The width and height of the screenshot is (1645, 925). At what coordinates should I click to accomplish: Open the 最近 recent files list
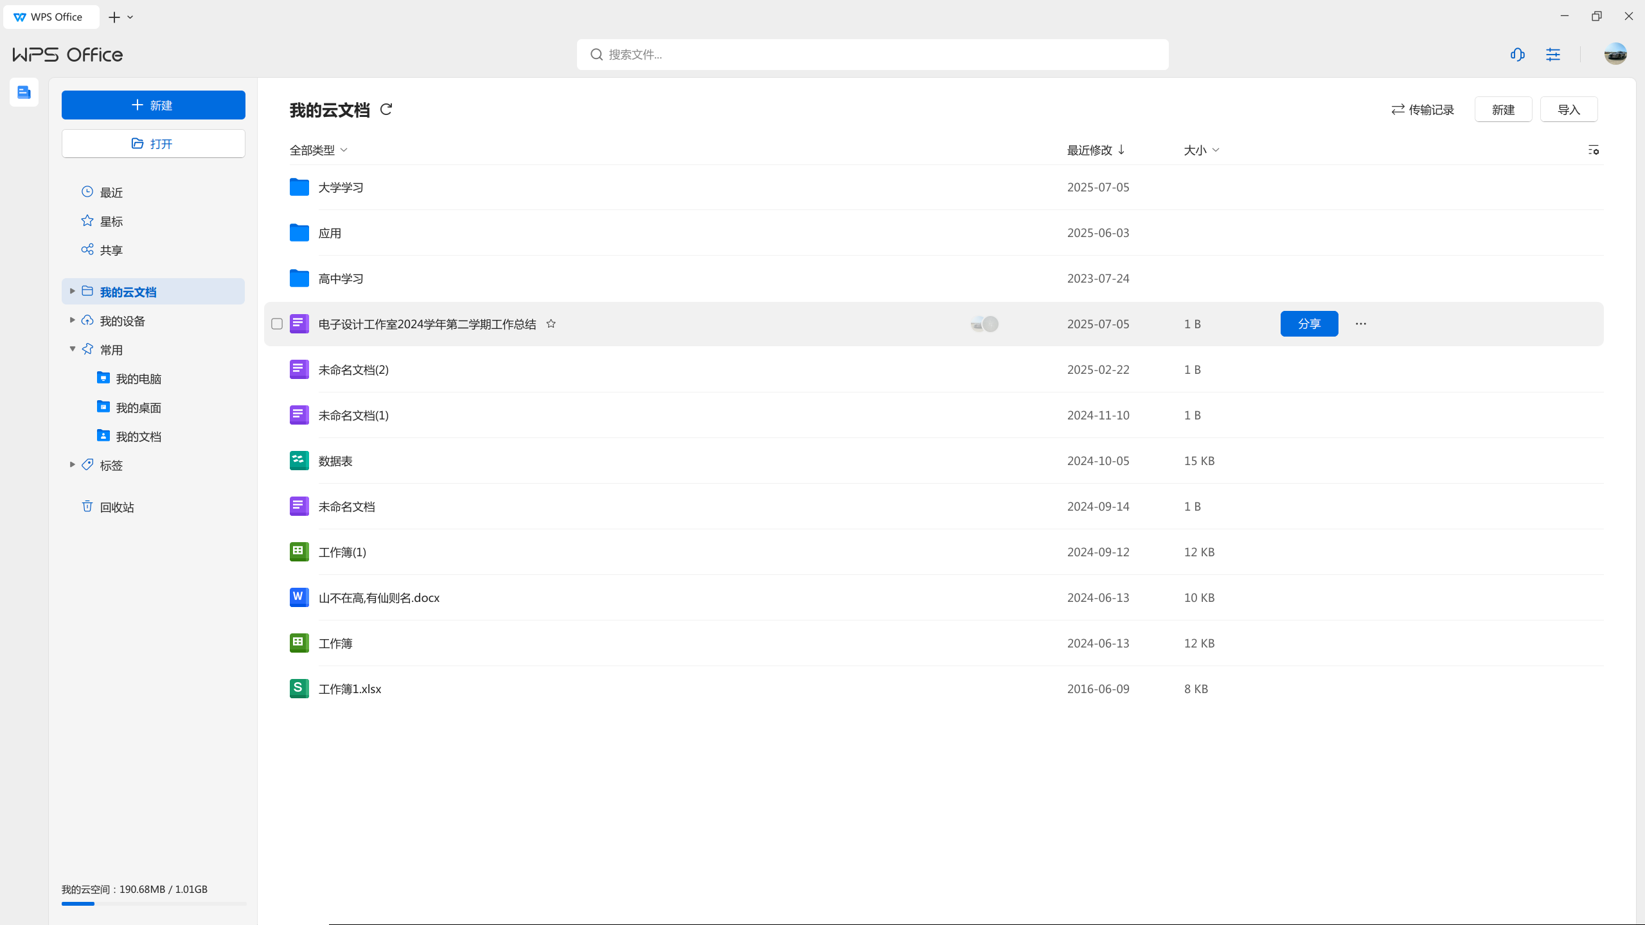[153, 192]
